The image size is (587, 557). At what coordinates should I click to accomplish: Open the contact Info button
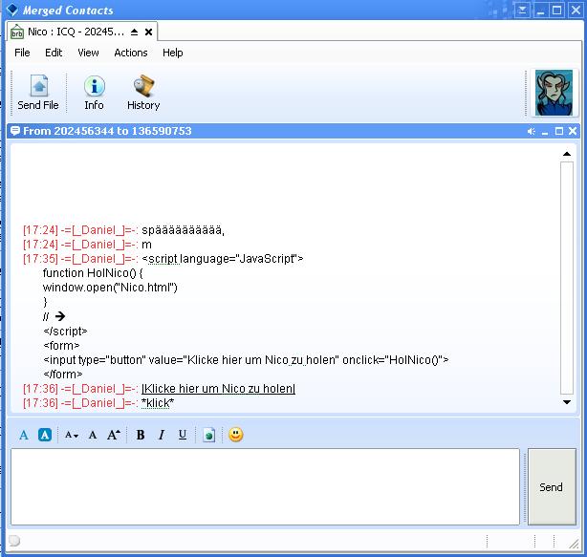pos(94,93)
